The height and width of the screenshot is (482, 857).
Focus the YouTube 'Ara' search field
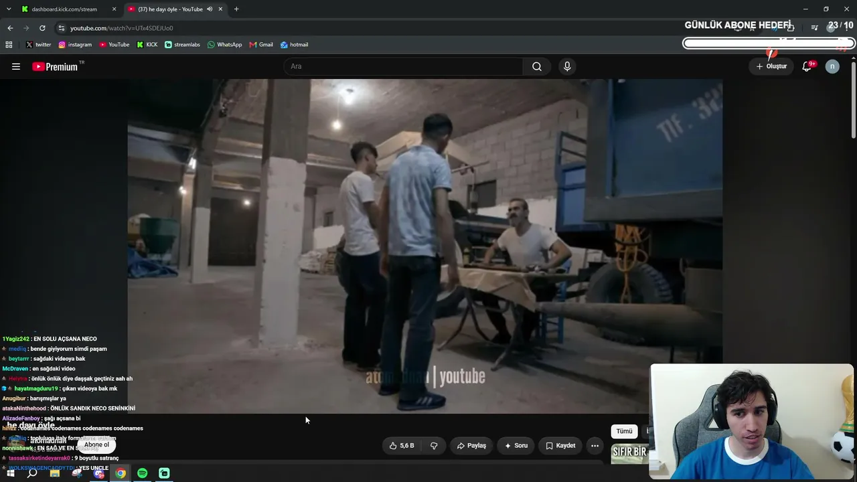404,66
